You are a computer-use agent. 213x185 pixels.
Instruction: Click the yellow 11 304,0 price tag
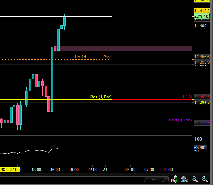[202, 102]
